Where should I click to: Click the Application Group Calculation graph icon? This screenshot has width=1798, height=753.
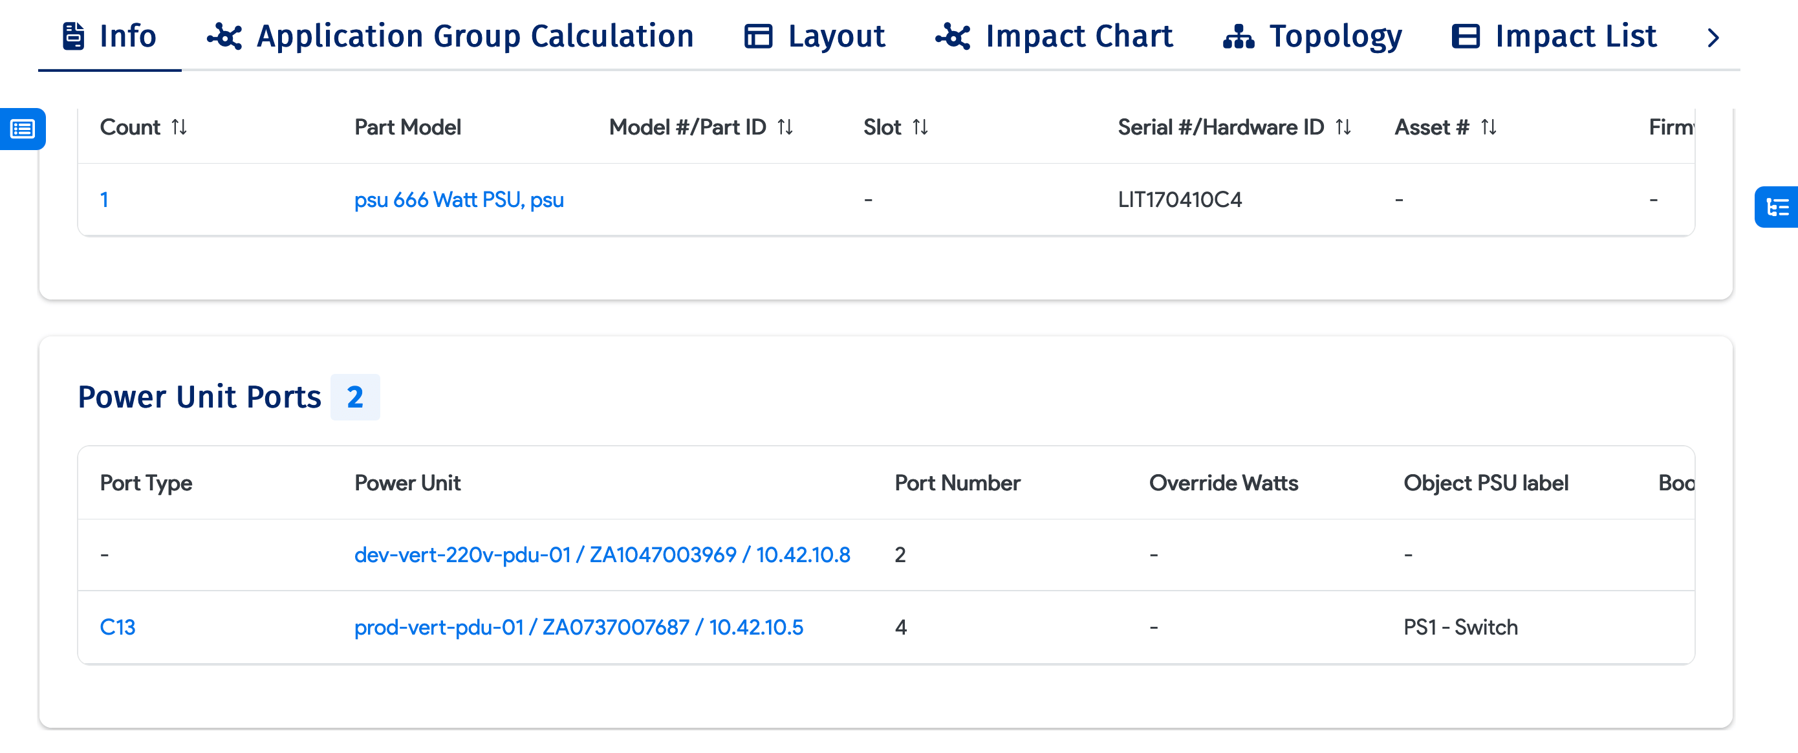(x=225, y=36)
